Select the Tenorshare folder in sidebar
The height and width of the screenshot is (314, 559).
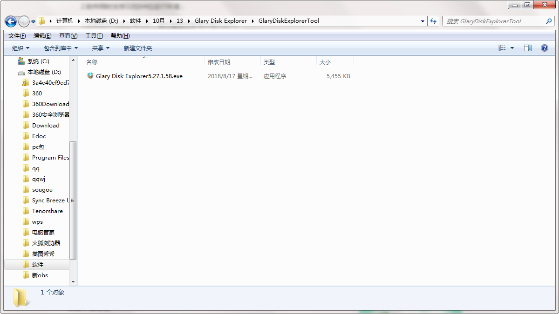click(47, 211)
